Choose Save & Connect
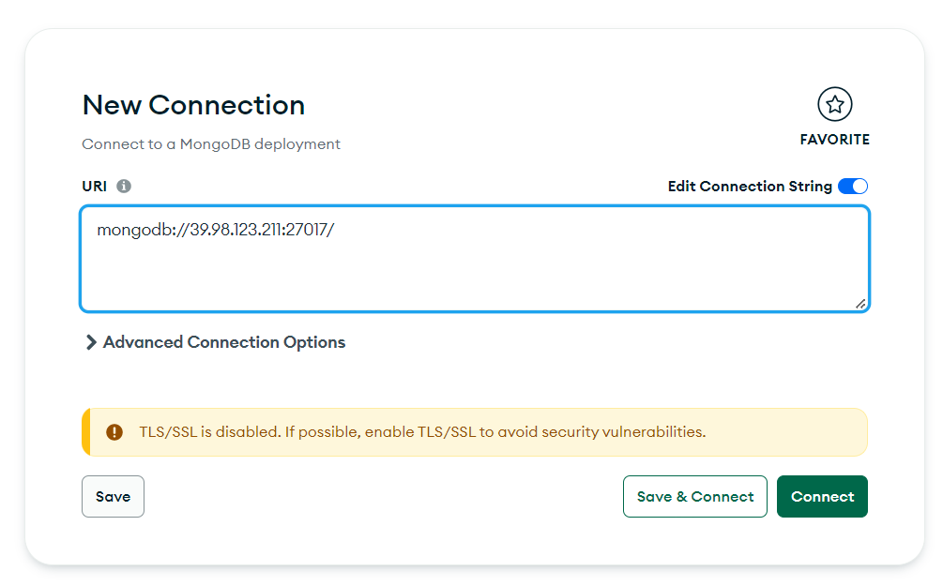Screen dimensions: 943x586 [695, 496]
